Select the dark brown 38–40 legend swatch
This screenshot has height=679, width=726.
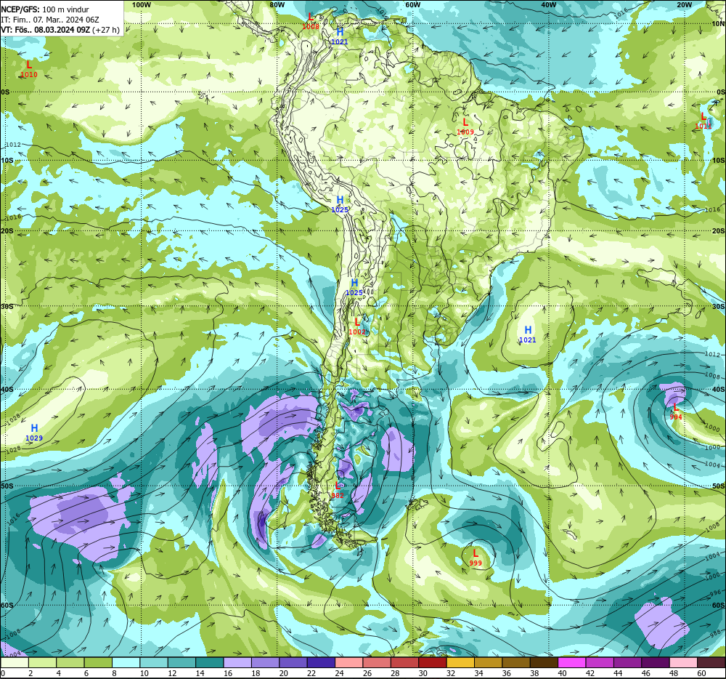[544, 662]
